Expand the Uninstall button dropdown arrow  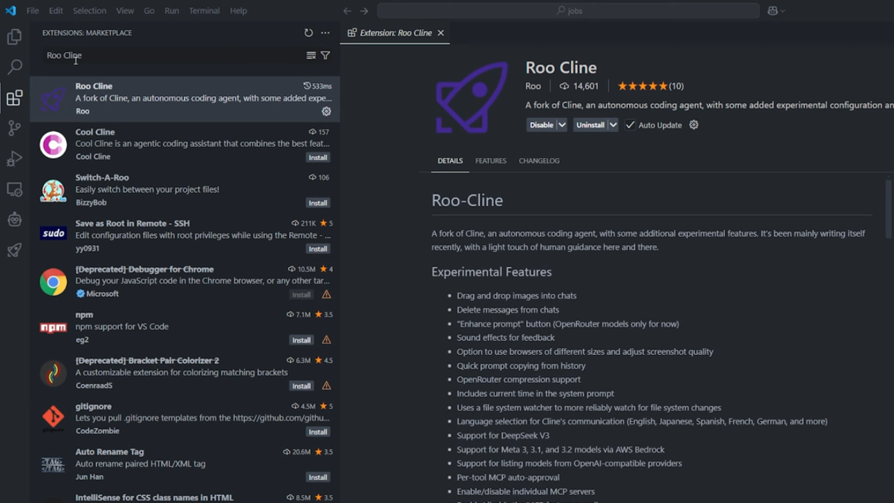point(613,125)
